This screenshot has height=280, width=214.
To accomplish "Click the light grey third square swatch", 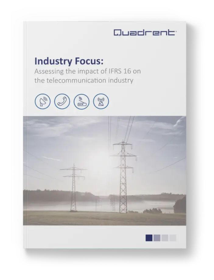I will click(x=165, y=238).
